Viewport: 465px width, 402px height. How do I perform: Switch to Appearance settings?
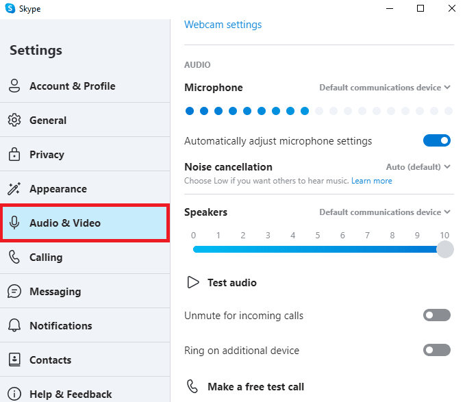pos(85,189)
